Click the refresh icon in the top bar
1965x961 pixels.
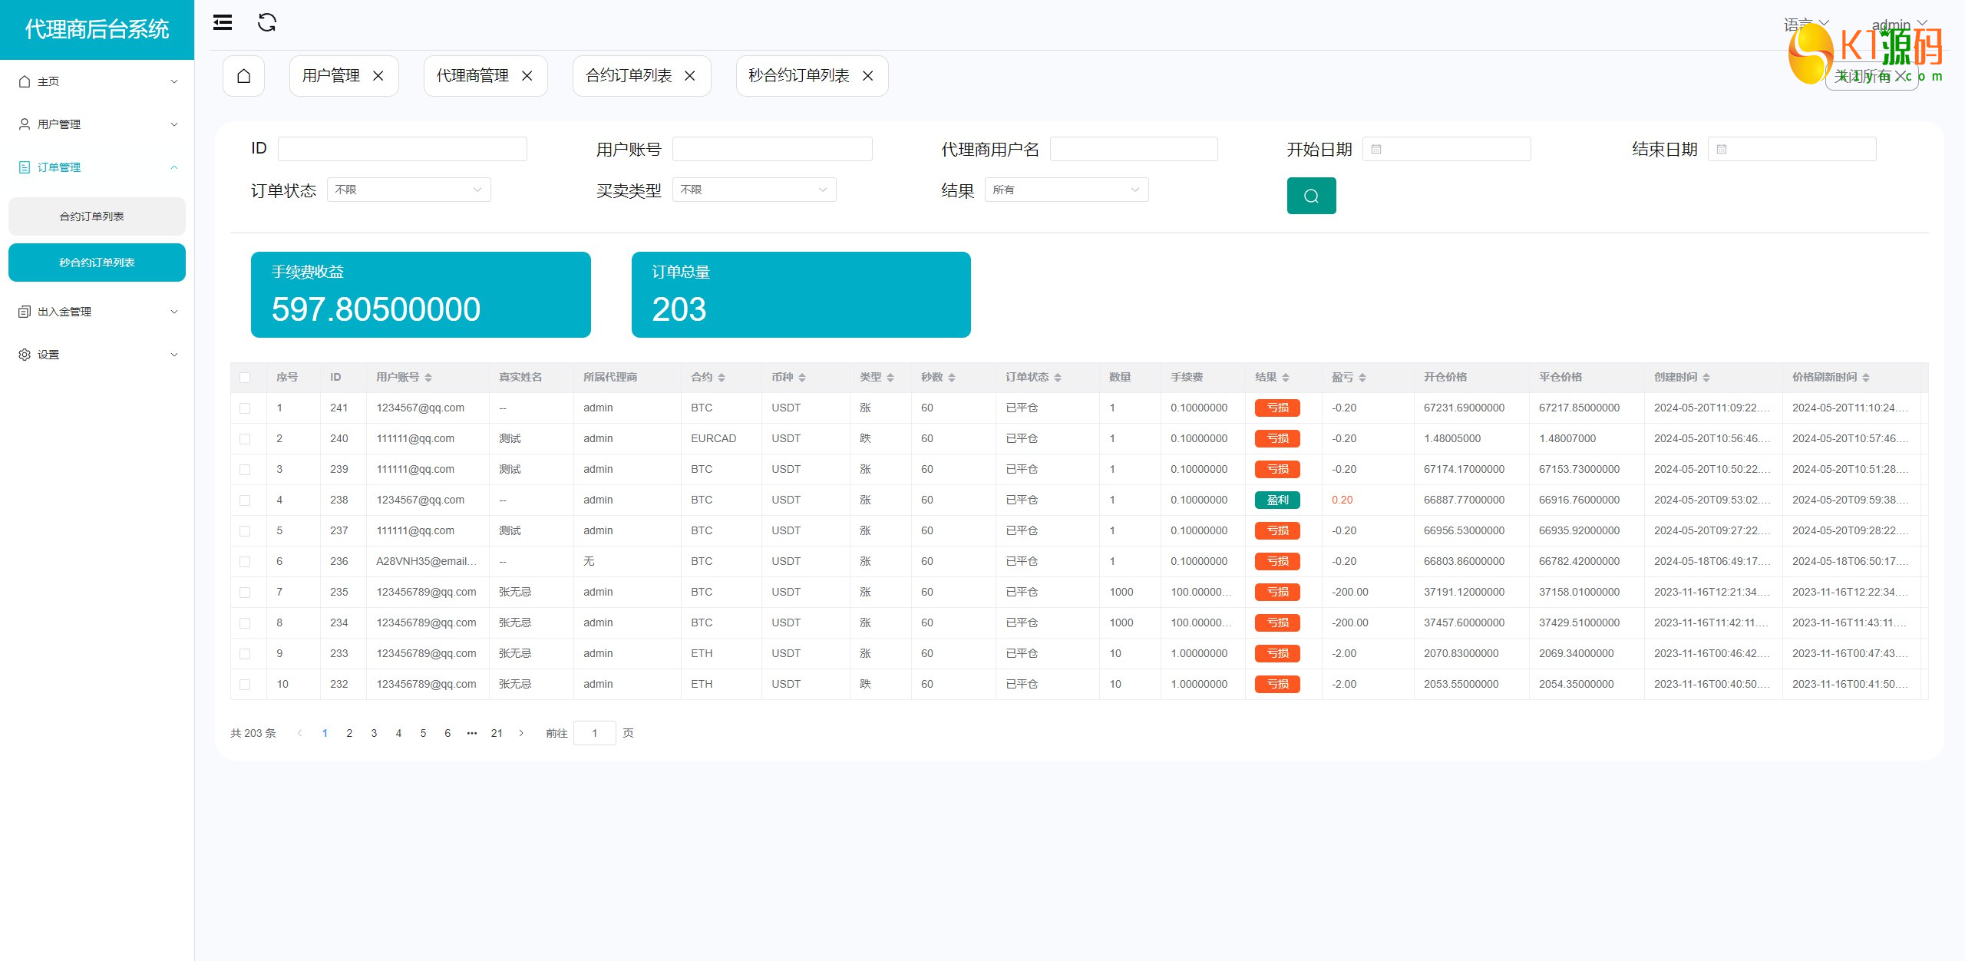pos(266,23)
